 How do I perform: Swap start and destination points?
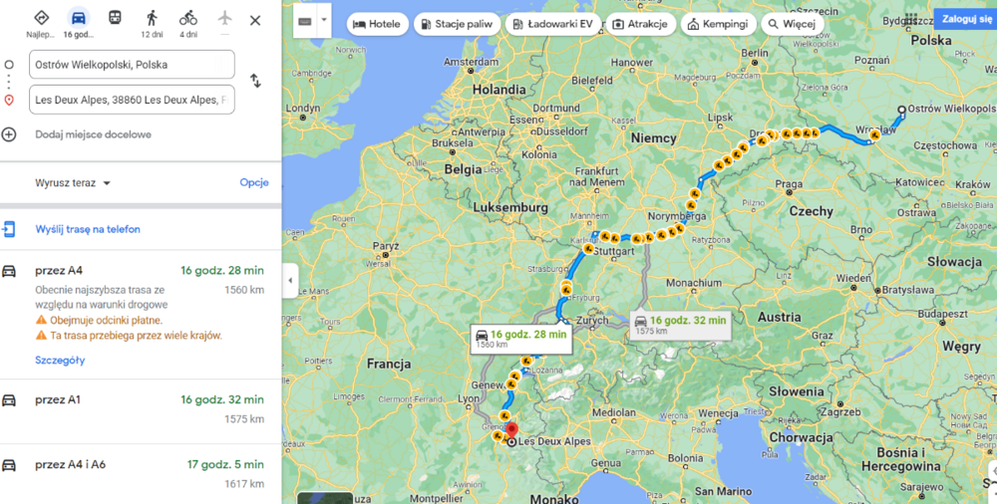(255, 81)
